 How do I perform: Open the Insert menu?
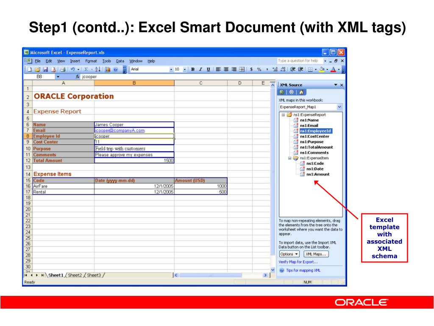[75, 61]
